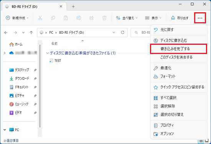
Task: Go back with the left arrow
Action: (x=6, y=33)
